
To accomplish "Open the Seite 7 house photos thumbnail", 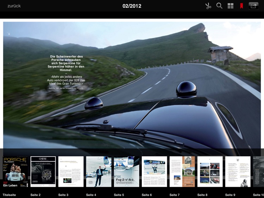I will pyautogui.click(x=182, y=172).
